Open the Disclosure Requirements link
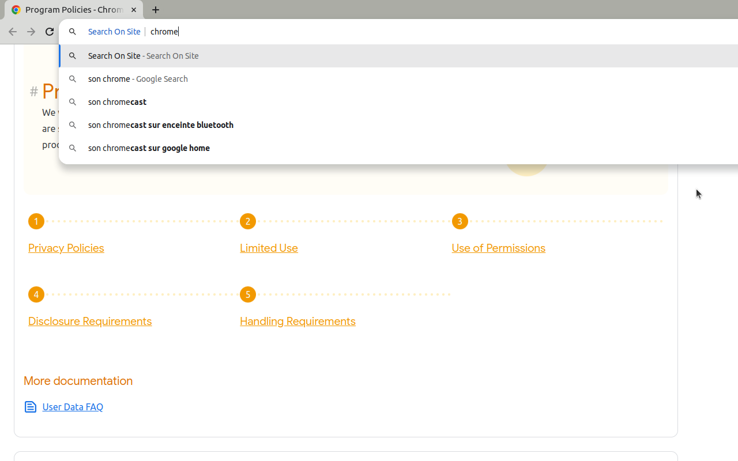The width and height of the screenshot is (738, 461). click(90, 321)
